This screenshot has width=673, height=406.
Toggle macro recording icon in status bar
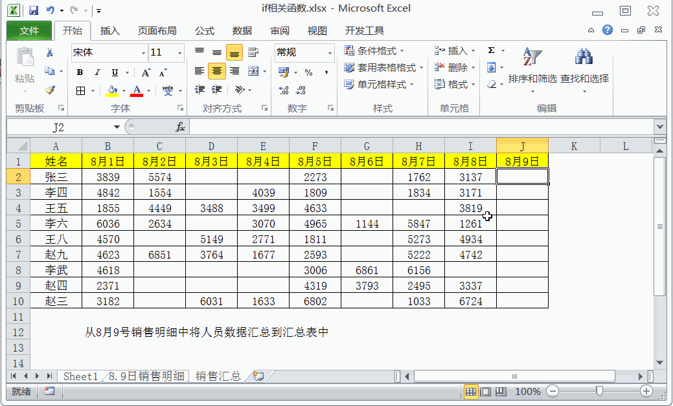(x=50, y=391)
